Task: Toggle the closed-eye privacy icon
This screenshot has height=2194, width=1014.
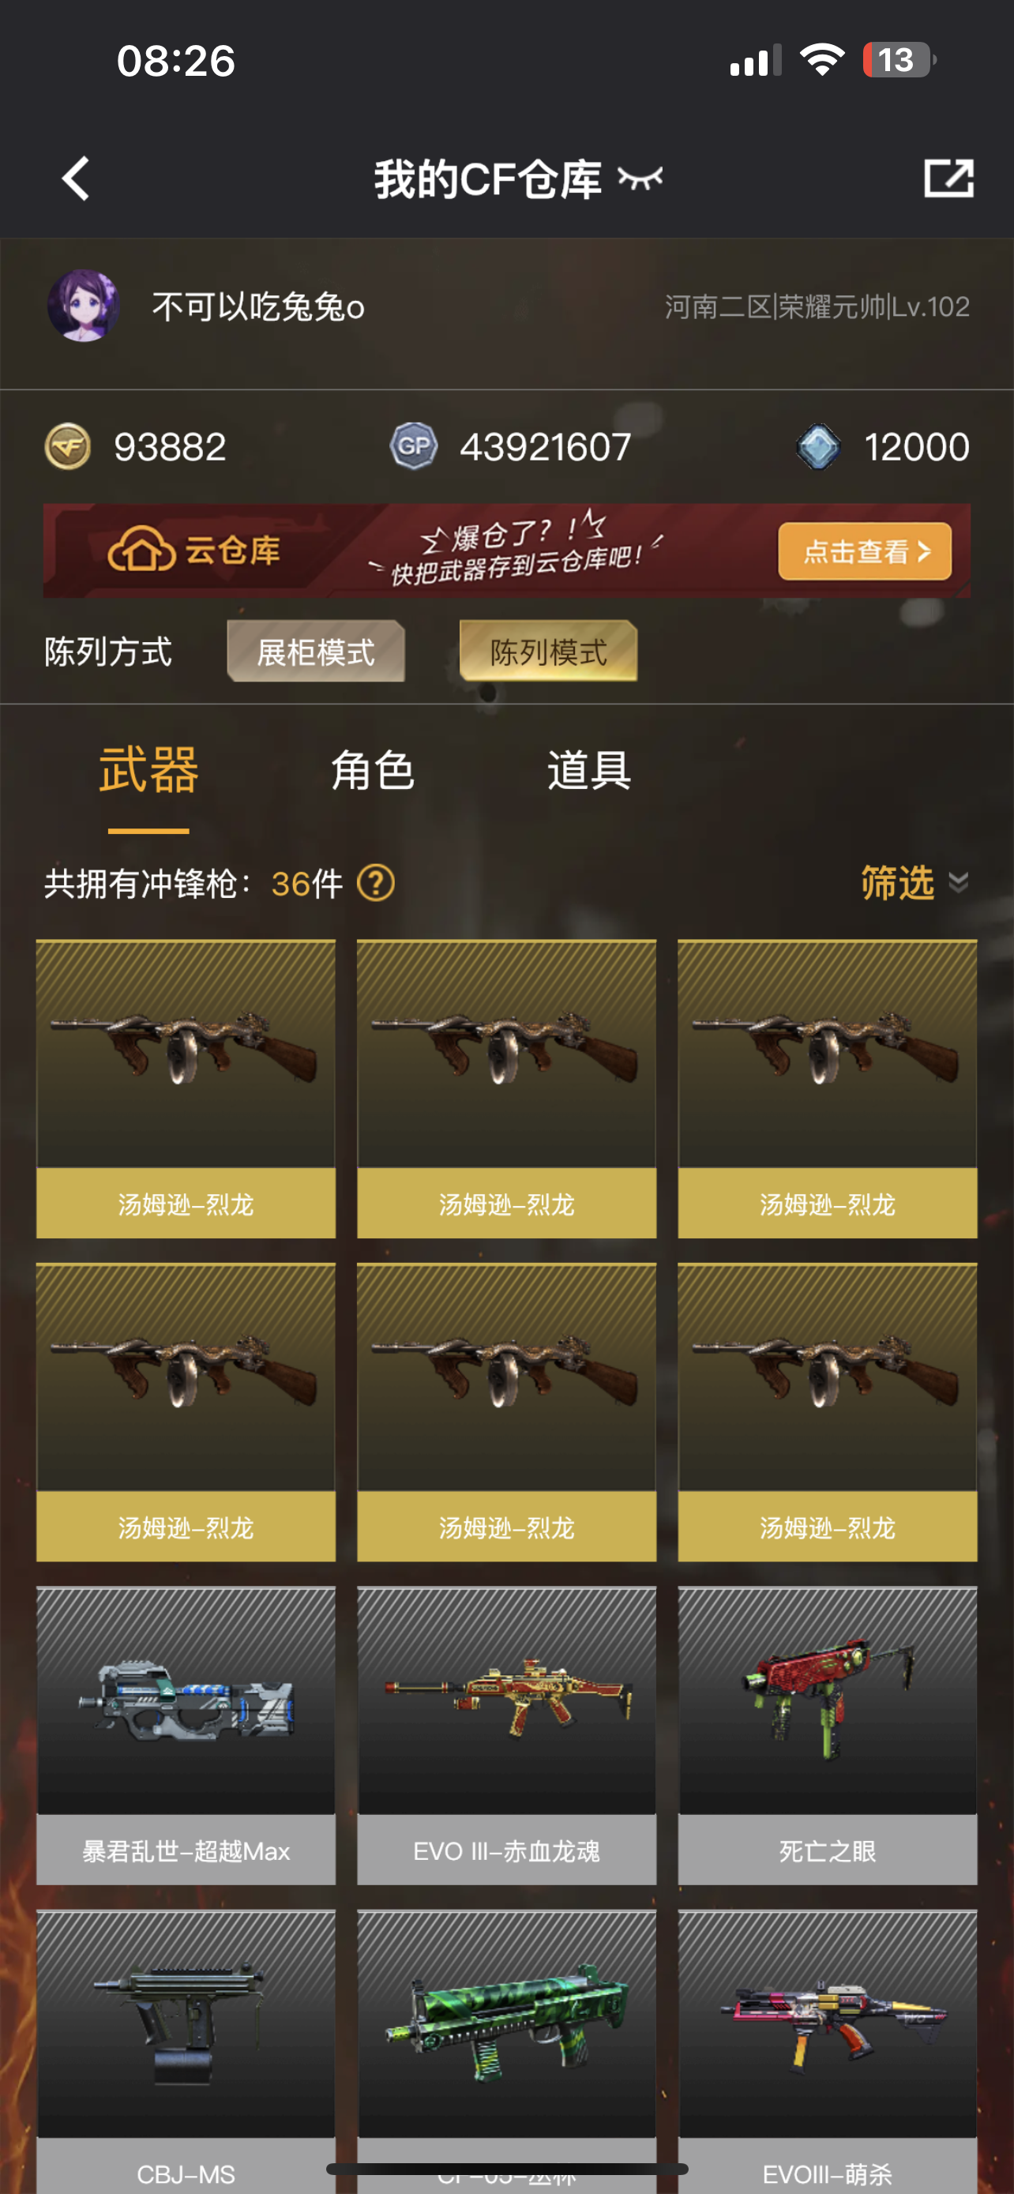Action: [x=640, y=178]
